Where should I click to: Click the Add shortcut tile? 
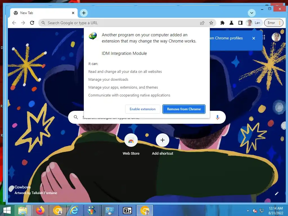coord(163,145)
